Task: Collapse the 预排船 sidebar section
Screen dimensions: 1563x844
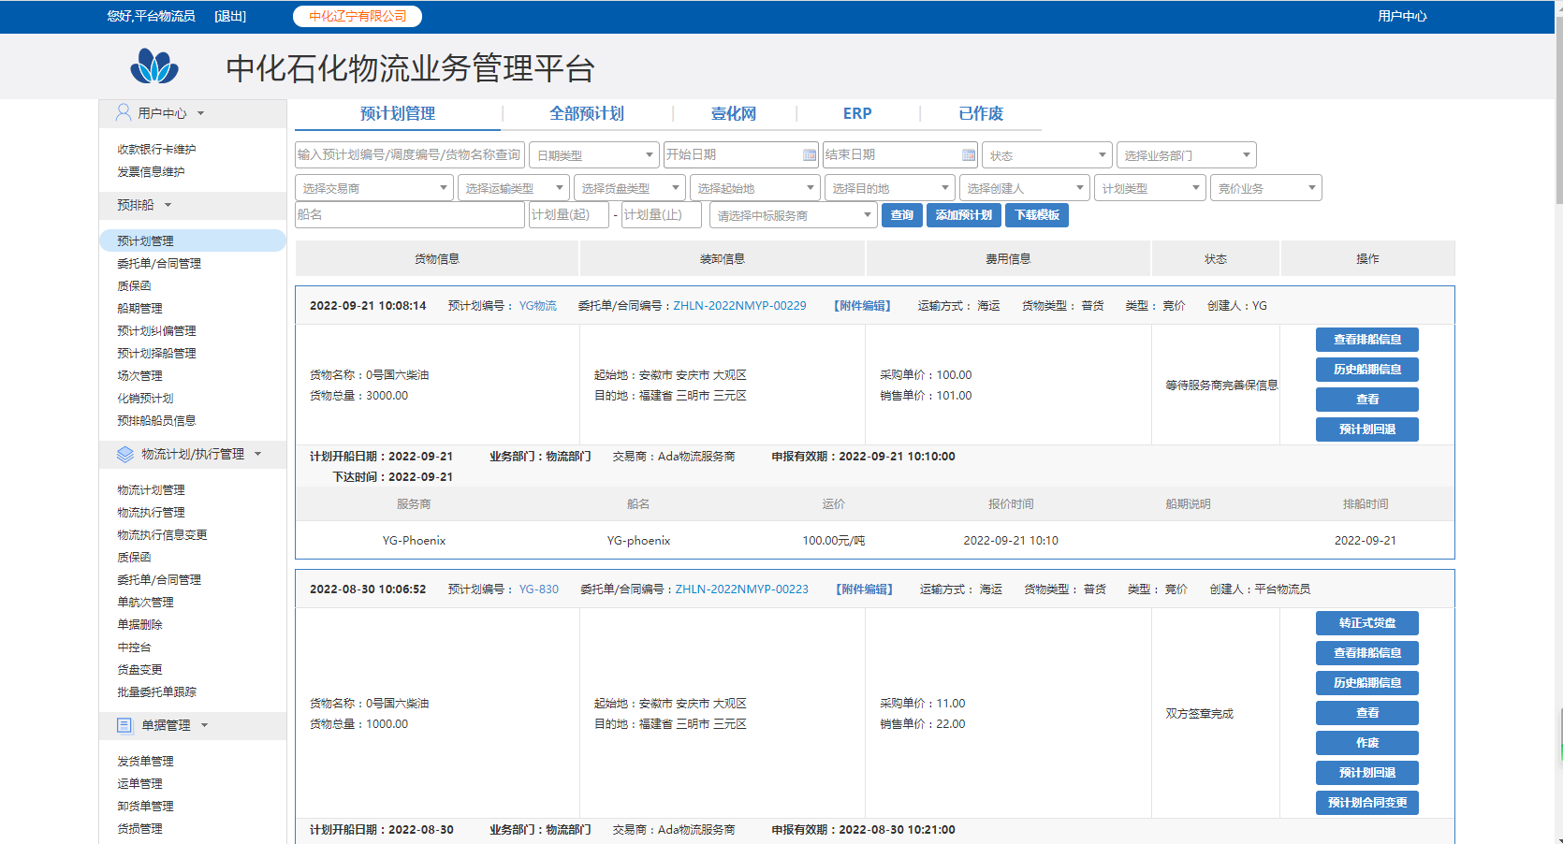Action: coord(168,205)
